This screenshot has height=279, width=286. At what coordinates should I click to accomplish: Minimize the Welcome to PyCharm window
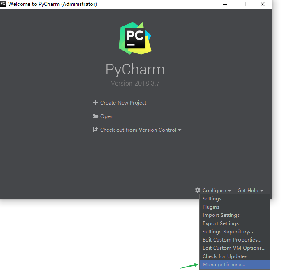coord(225,4)
